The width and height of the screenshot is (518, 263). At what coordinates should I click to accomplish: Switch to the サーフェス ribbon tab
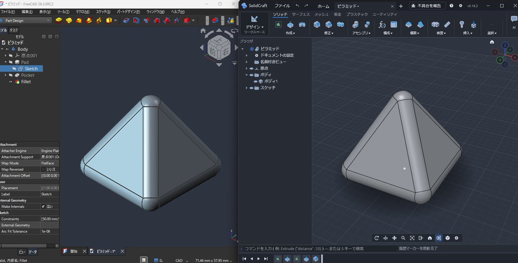(301, 15)
